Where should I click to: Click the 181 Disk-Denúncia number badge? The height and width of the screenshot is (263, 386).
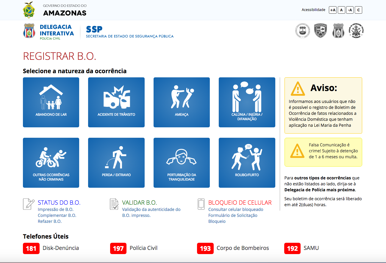(x=31, y=248)
